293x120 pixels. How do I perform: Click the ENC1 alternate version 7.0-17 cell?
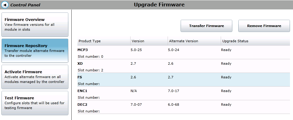(174, 91)
